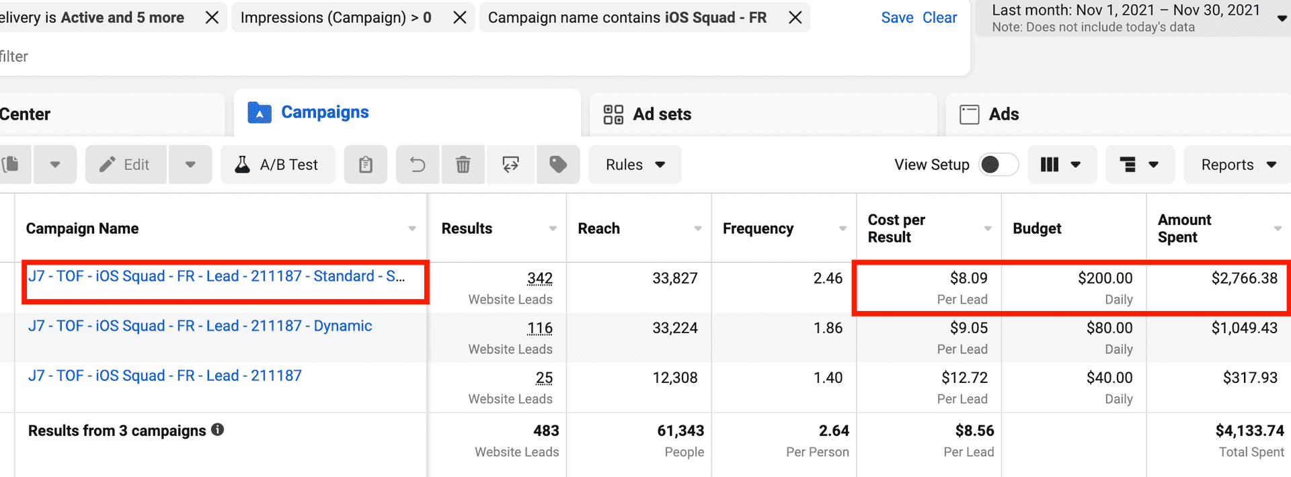Click the duplicate campaign icon
The height and width of the screenshot is (477, 1291).
[x=11, y=165]
